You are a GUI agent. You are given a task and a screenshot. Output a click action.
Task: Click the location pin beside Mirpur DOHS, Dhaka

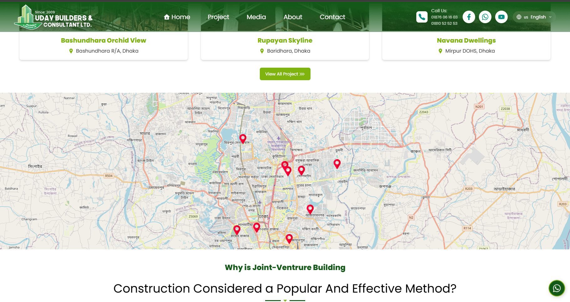(440, 51)
